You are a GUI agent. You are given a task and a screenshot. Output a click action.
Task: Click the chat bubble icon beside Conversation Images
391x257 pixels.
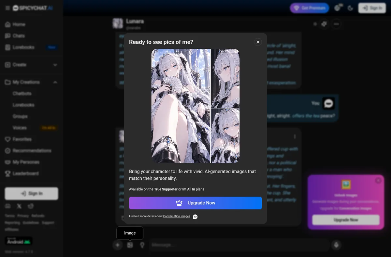coord(195,217)
